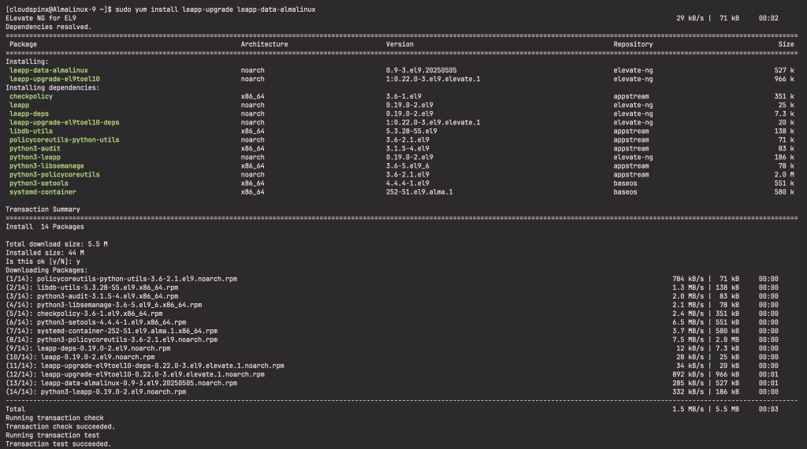Click python3-policycoreutils in the package table
Screen dimensions: 807x449
tap(54, 175)
